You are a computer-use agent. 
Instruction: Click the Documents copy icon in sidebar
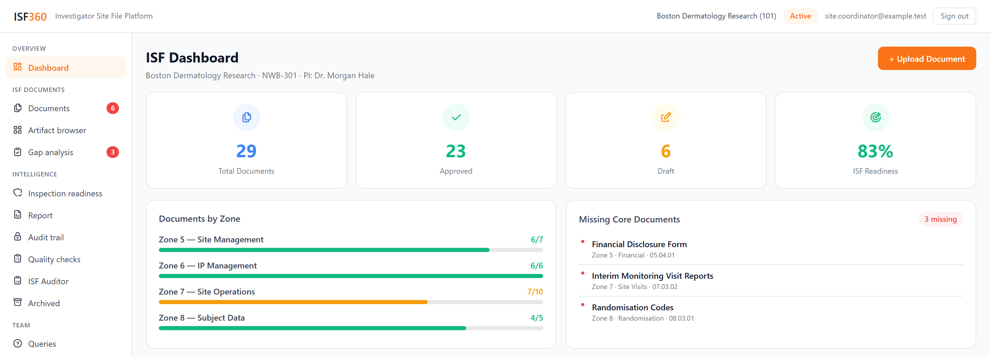tap(17, 108)
